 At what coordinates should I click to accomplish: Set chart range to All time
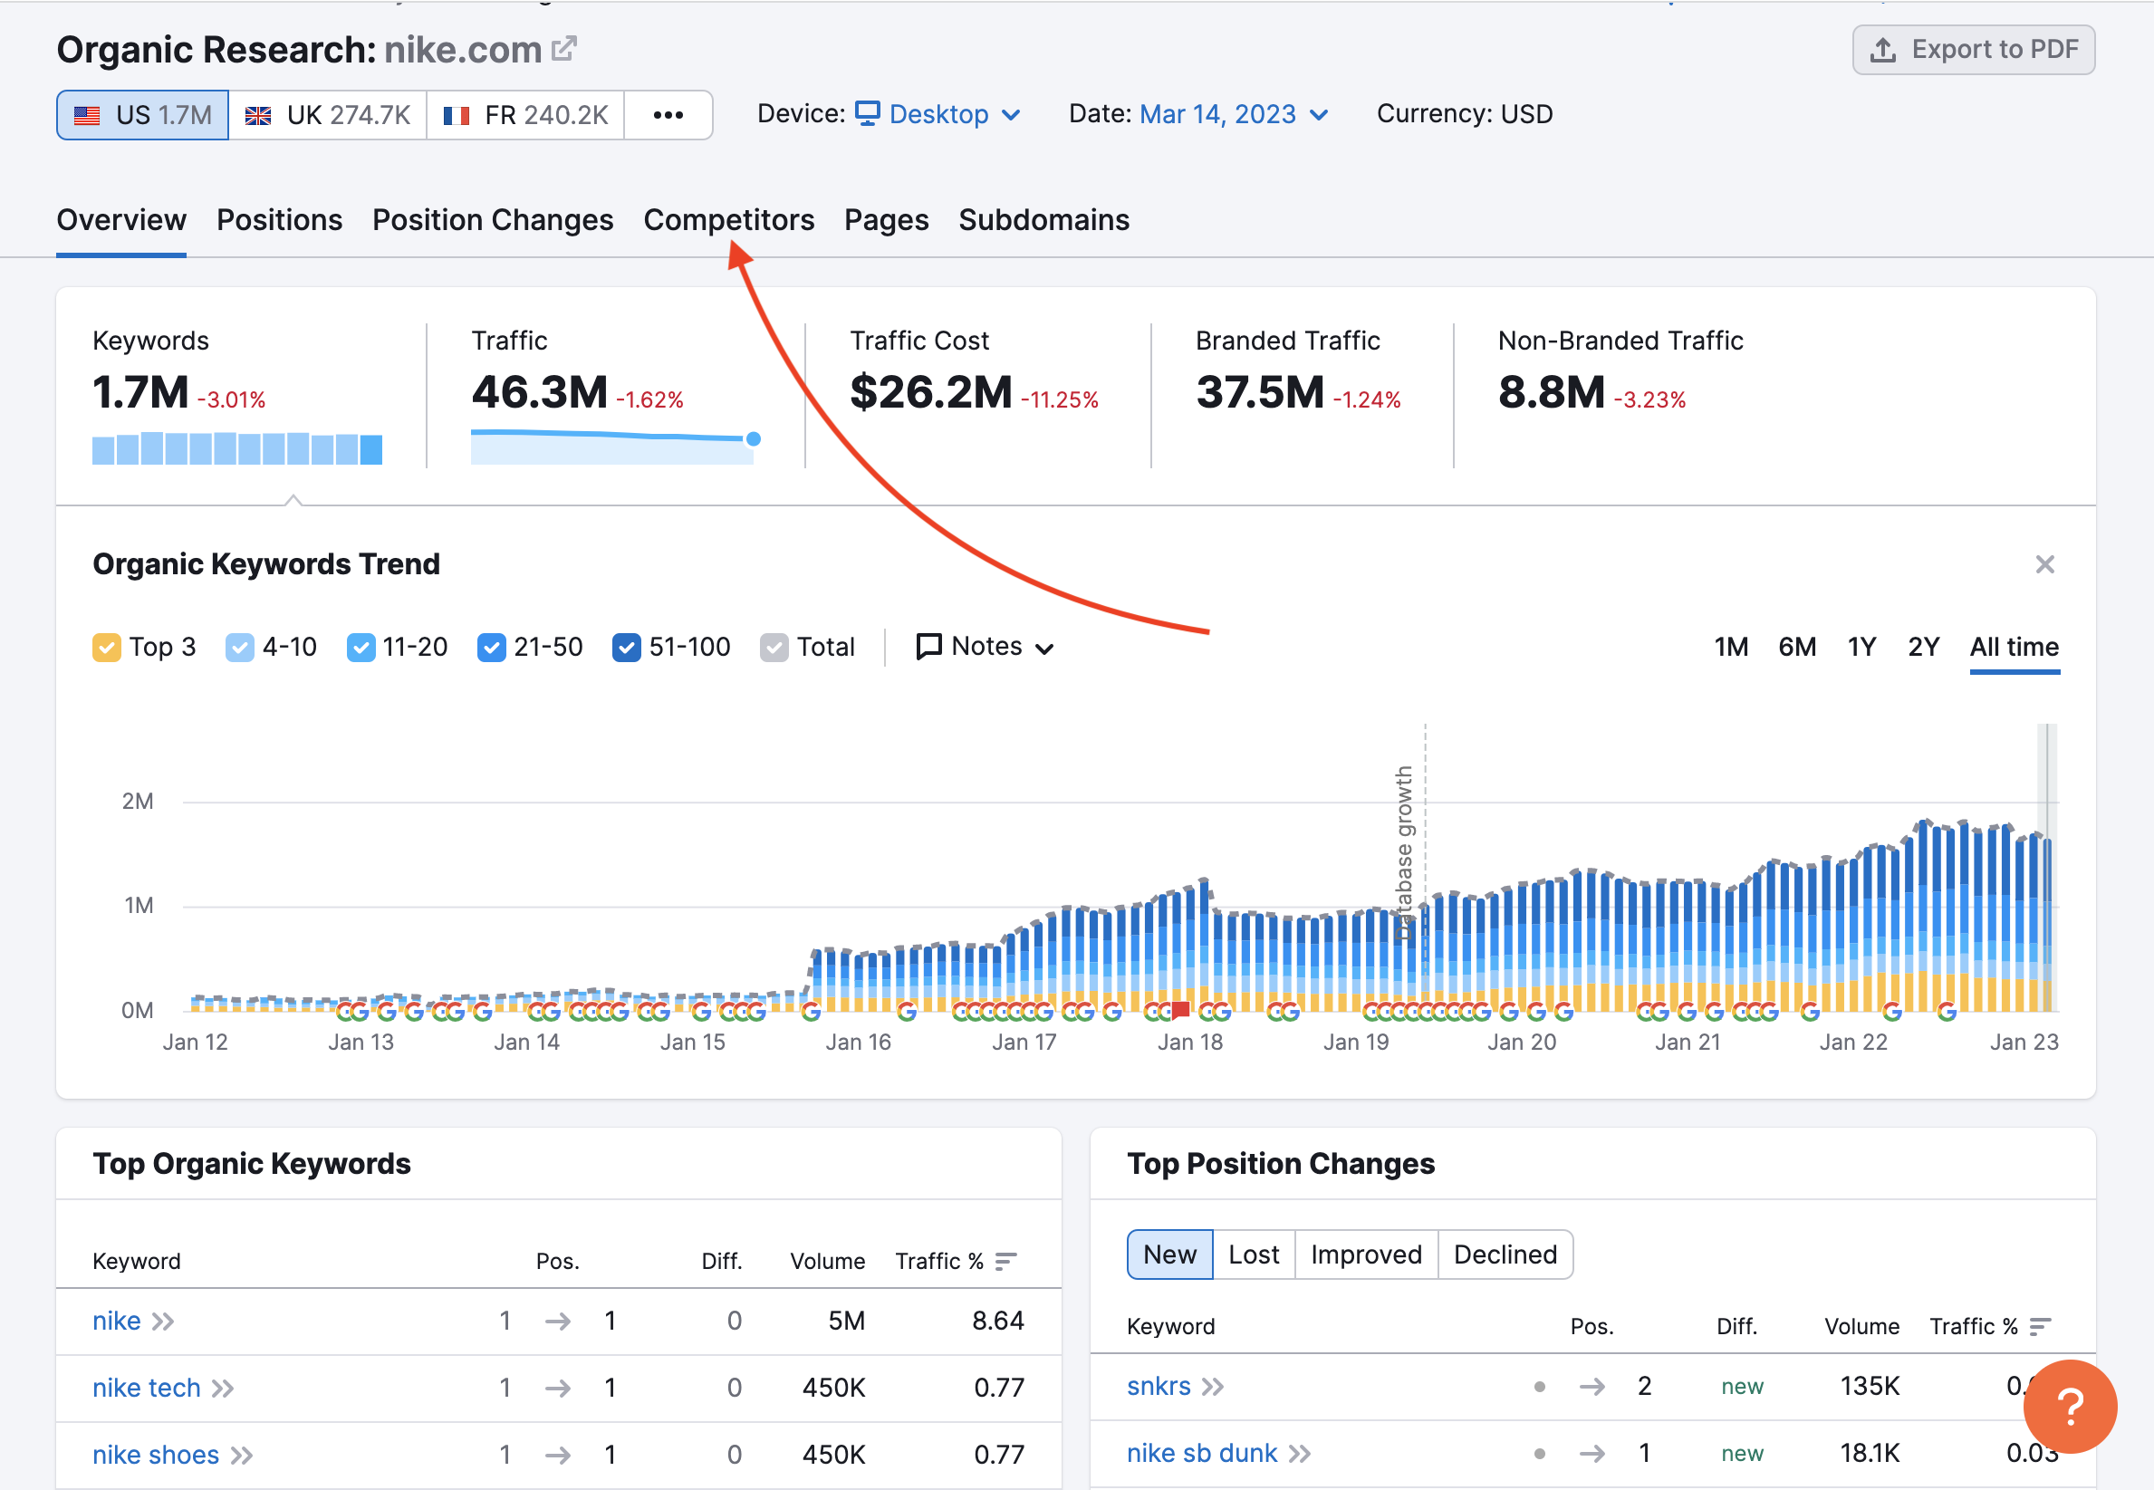click(2014, 647)
